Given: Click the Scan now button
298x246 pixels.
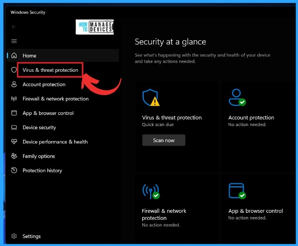Looking at the screenshot, I should click(164, 140).
